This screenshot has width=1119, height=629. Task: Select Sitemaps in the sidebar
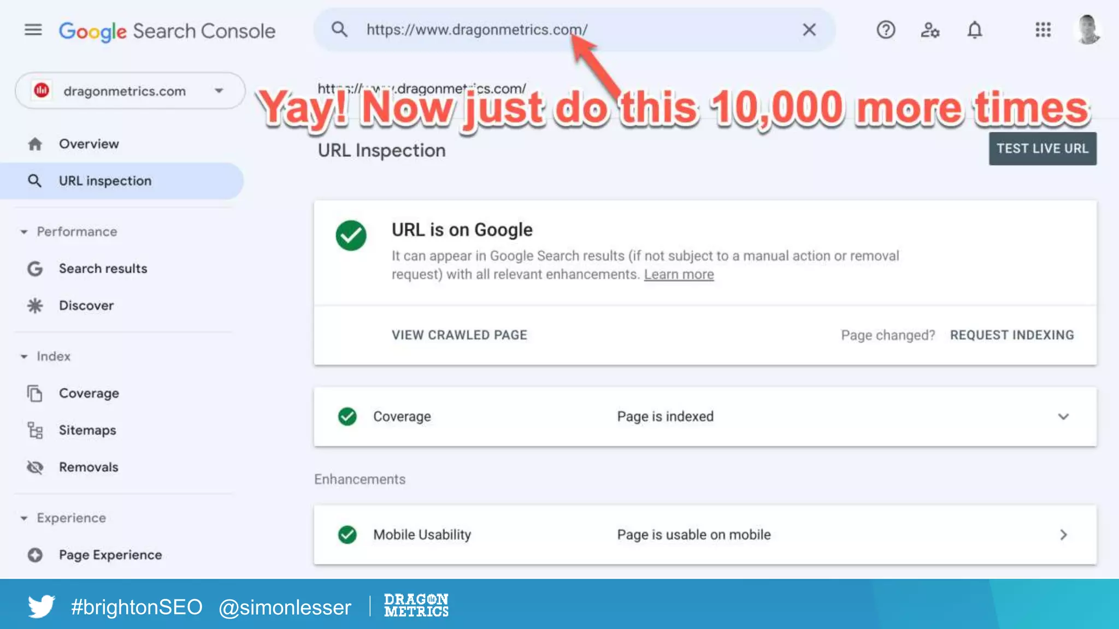tap(87, 430)
